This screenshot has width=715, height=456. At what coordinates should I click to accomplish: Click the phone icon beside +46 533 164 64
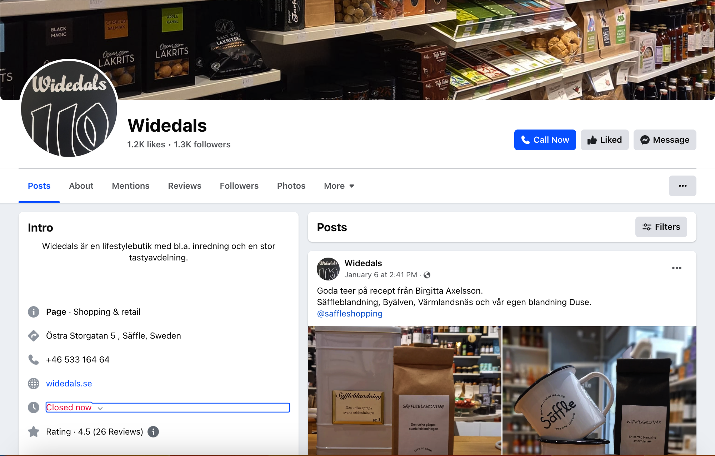click(x=34, y=360)
